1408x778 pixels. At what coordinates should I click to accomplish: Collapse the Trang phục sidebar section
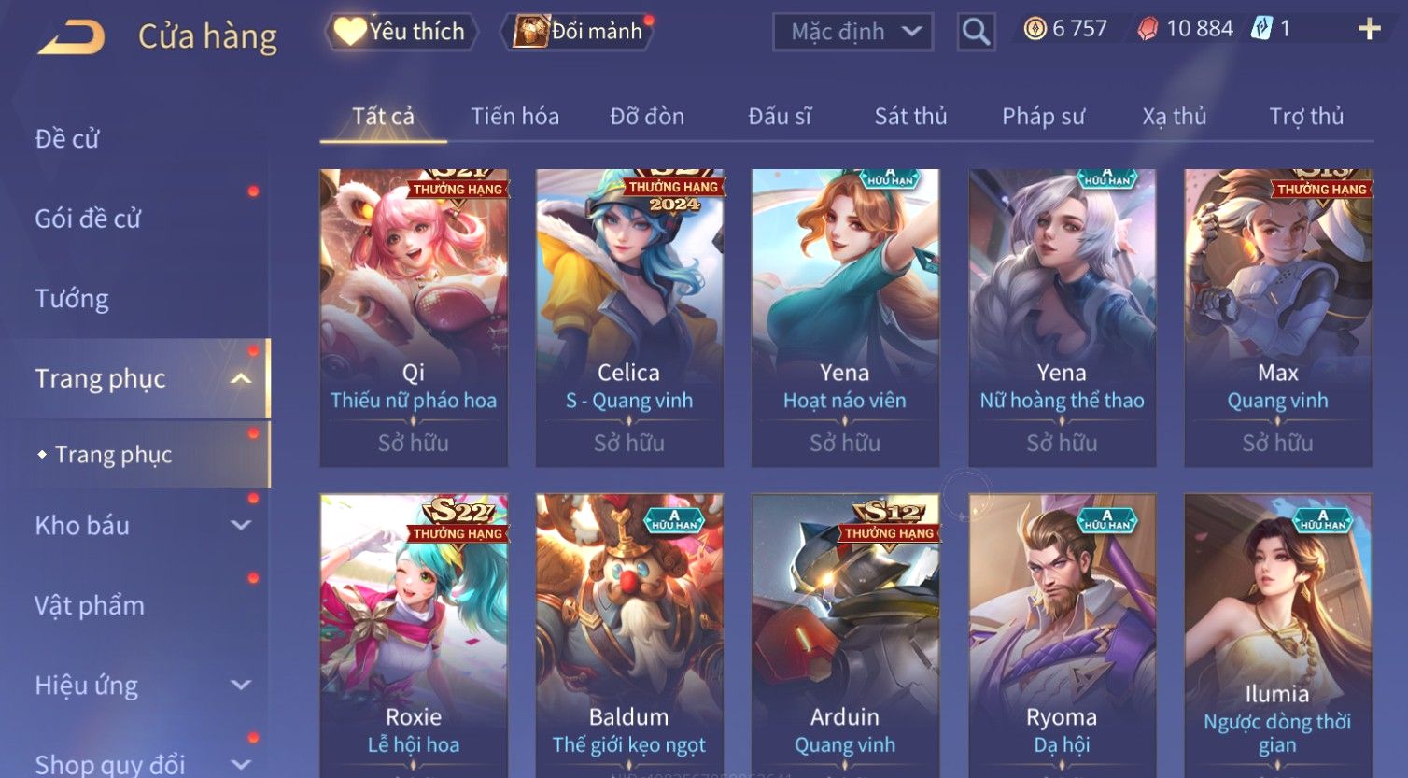(x=241, y=378)
